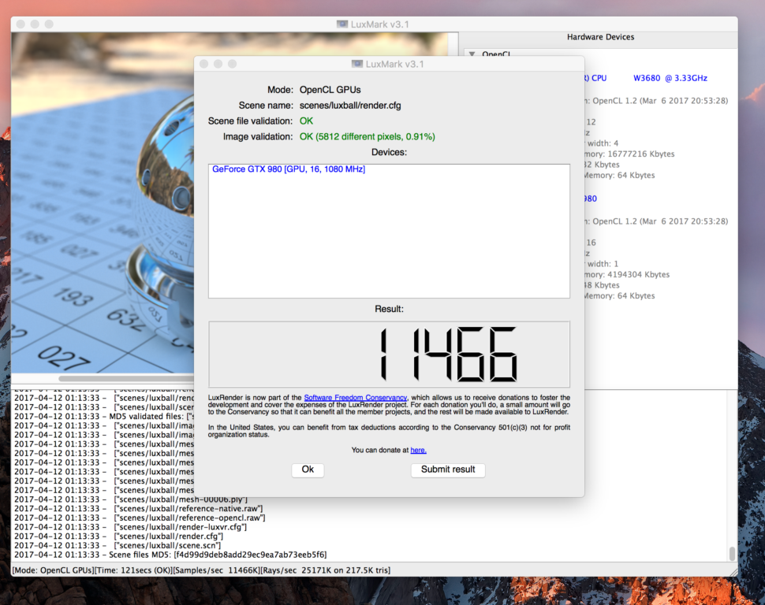Minimize the LuxMark result dialog
765x605 pixels.
tap(218, 64)
